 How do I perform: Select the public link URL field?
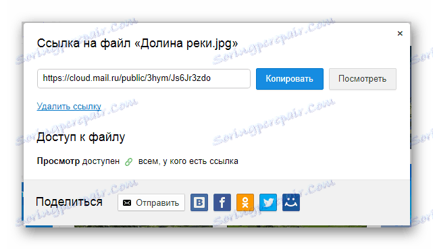click(x=144, y=78)
